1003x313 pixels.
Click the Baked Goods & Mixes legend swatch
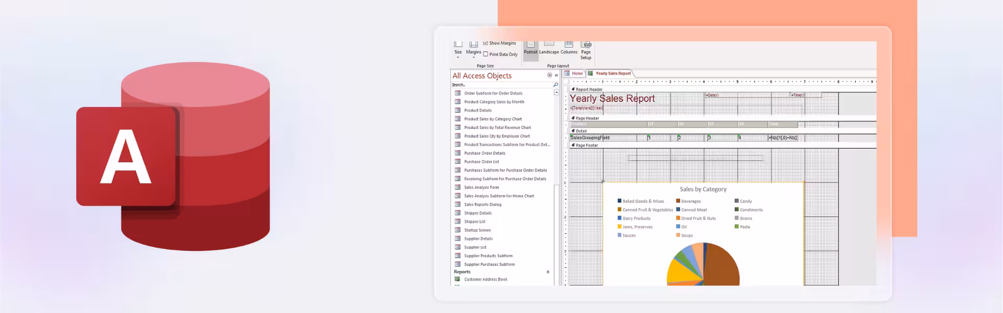[620, 201]
